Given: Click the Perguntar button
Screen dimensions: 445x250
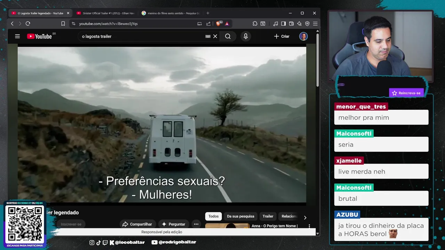Looking at the screenshot, I should (173, 224).
